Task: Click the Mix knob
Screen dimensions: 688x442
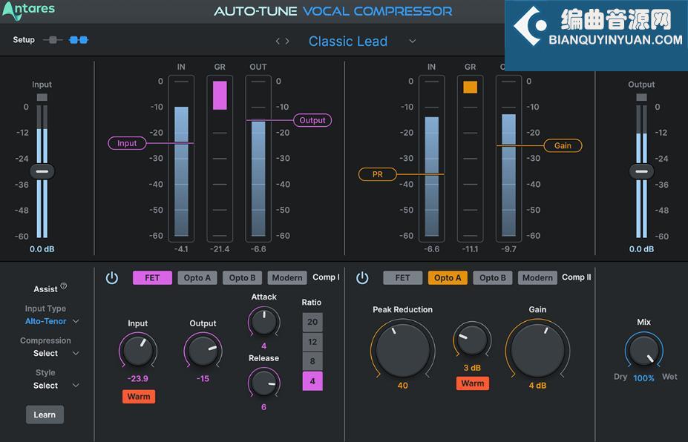Action: pyautogui.click(x=643, y=350)
